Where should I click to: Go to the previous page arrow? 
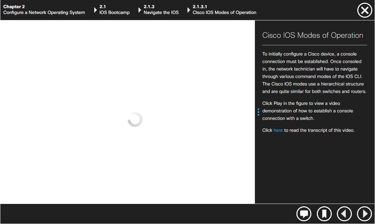(x=344, y=214)
